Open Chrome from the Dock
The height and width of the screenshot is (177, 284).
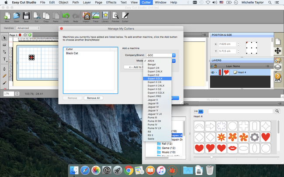click(x=128, y=170)
